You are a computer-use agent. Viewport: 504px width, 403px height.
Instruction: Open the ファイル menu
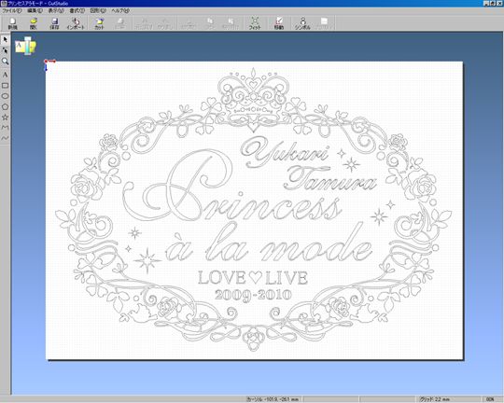[x=12, y=10]
